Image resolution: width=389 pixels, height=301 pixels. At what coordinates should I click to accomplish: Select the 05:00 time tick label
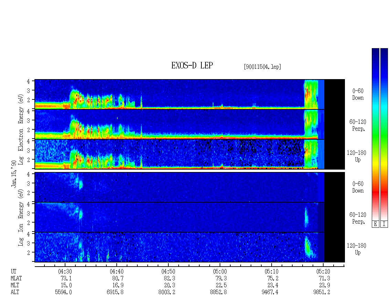pyautogui.click(x=220, y=271)
